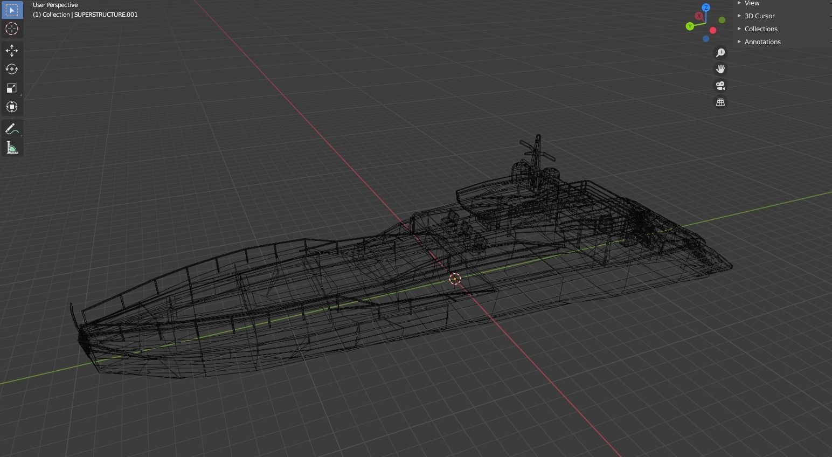Click the negative Z blue gizmo dot
Image resolution: width=832 pixels, height=457 pixels.
[706, 39]
